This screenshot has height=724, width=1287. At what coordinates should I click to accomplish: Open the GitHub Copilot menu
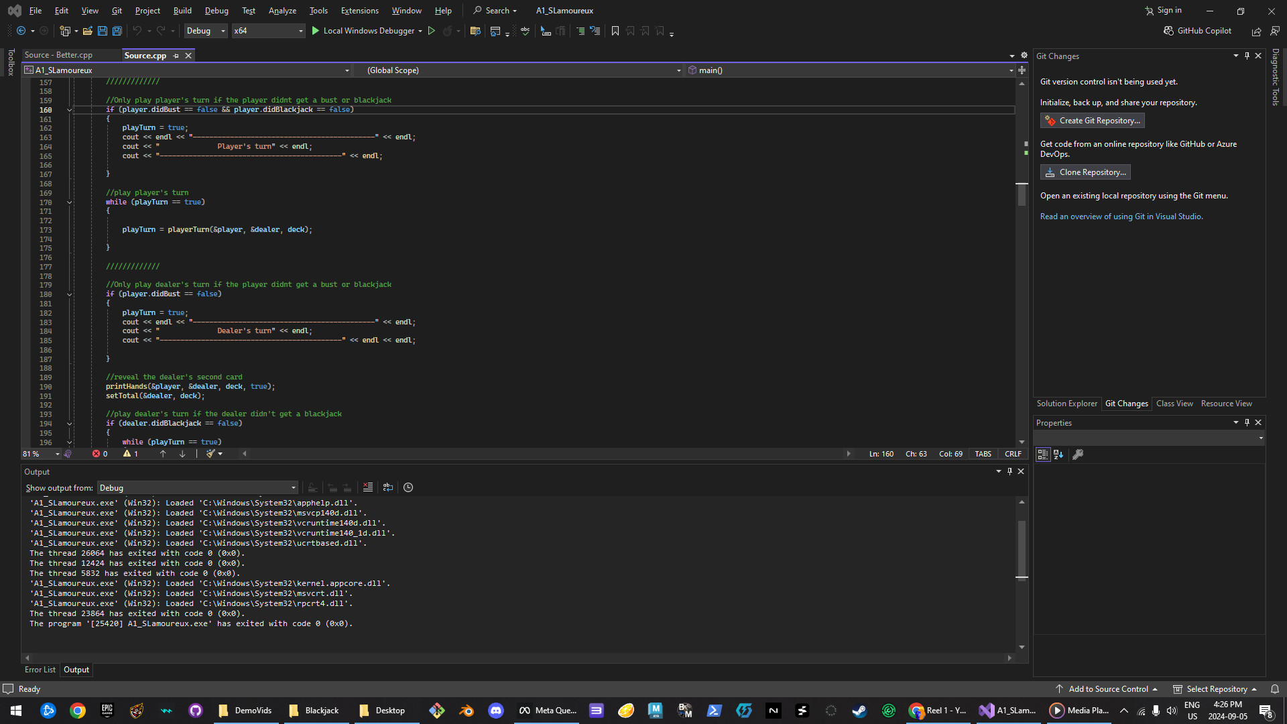tap(1198, 31)
